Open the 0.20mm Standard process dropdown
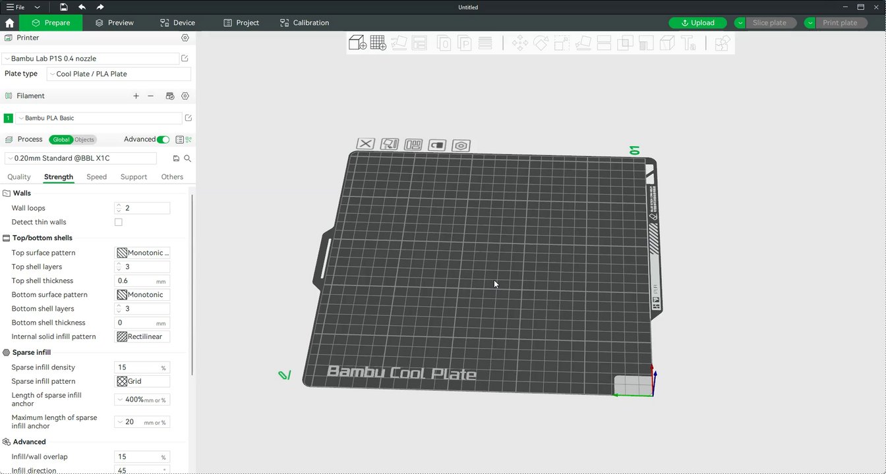The height and width of the screenshot is (474, 886). [x=80, y=159]
